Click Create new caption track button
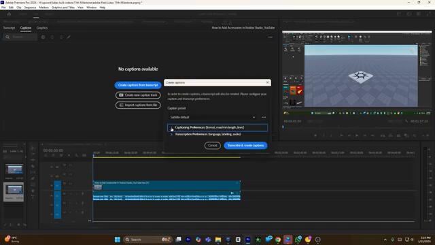Screen dimensions: 435x245 point(138,95)
